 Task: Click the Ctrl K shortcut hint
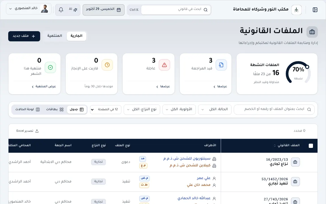(134, 10)
